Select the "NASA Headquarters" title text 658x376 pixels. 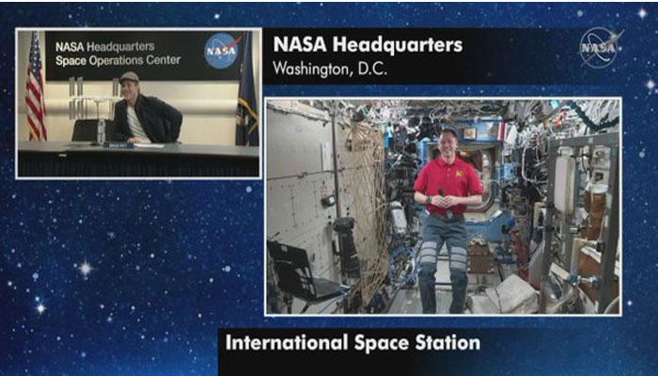click(x=368, y=45)
